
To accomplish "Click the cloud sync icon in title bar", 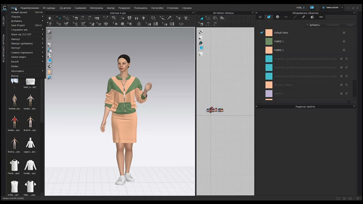I will [312, 8].
